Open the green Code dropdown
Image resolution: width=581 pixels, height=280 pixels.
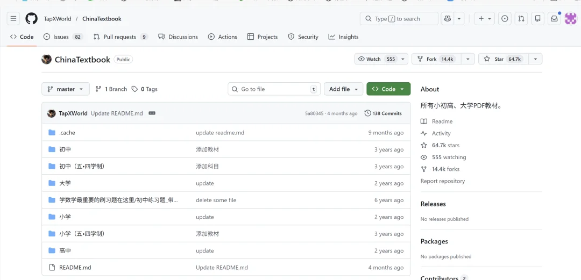point(388,89)
